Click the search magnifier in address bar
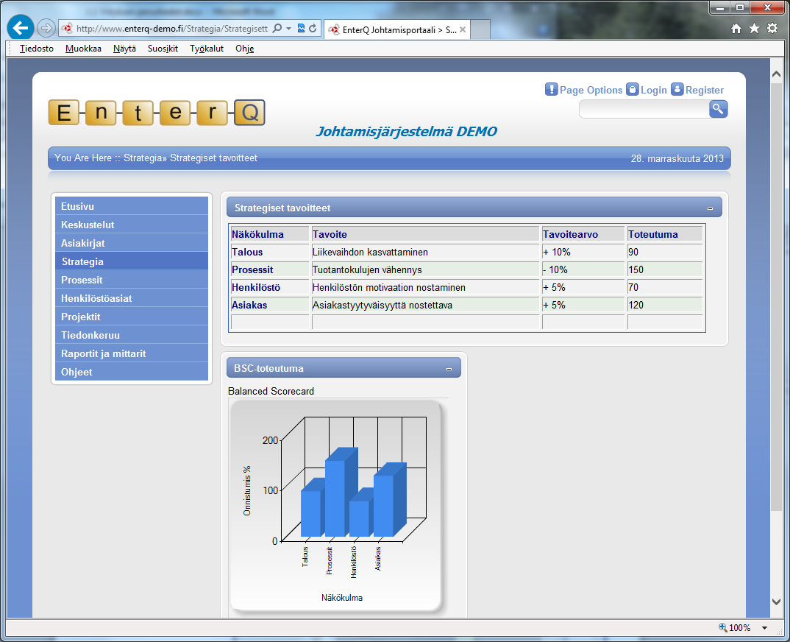 tap(277, 29)
